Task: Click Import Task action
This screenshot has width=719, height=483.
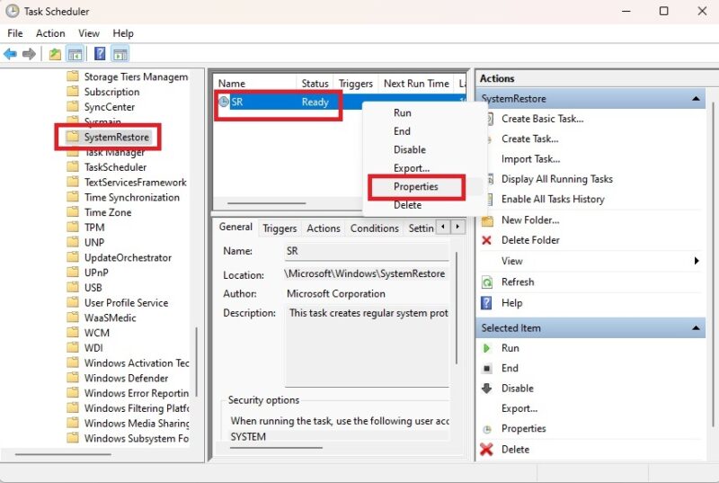Action: coord(530,159)
